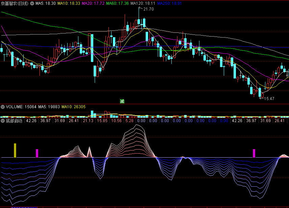Click the magenta "MA20: 17.72" label

(93, 3)
